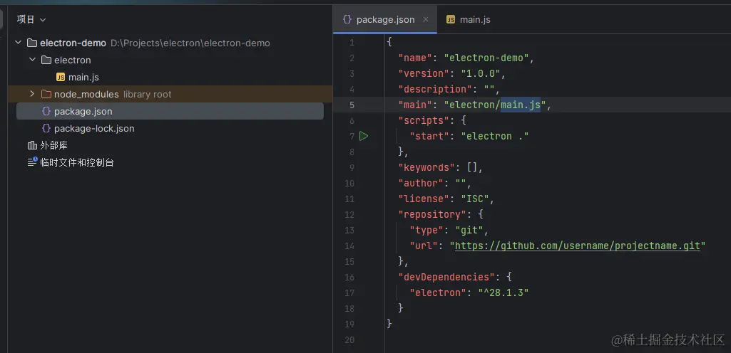Click the 临时文件和控制台 scratches icon

[x=32, y=162]
